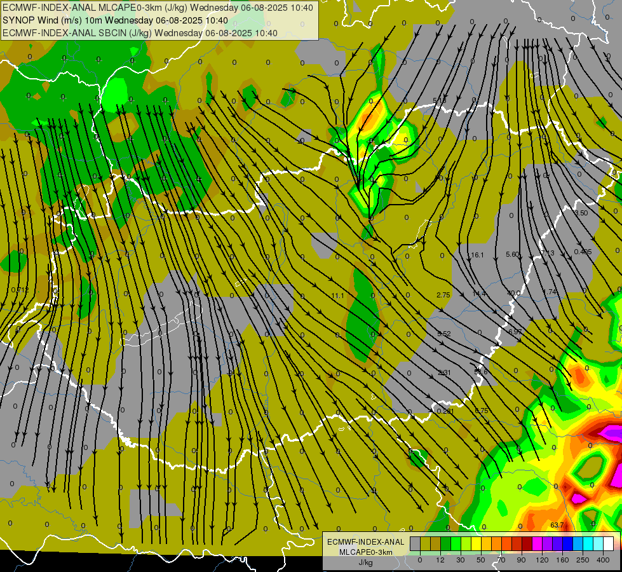This screenshot has width=622, height=572.
Task: Click the map value 3.50
Action: [x=581, y=213]
